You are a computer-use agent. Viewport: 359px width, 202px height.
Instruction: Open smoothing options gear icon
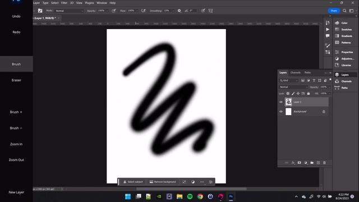coord(179,11)
